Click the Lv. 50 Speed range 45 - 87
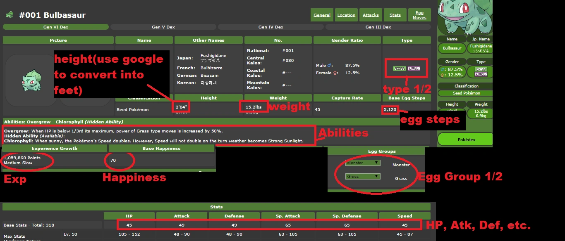 tap(405, 234)
